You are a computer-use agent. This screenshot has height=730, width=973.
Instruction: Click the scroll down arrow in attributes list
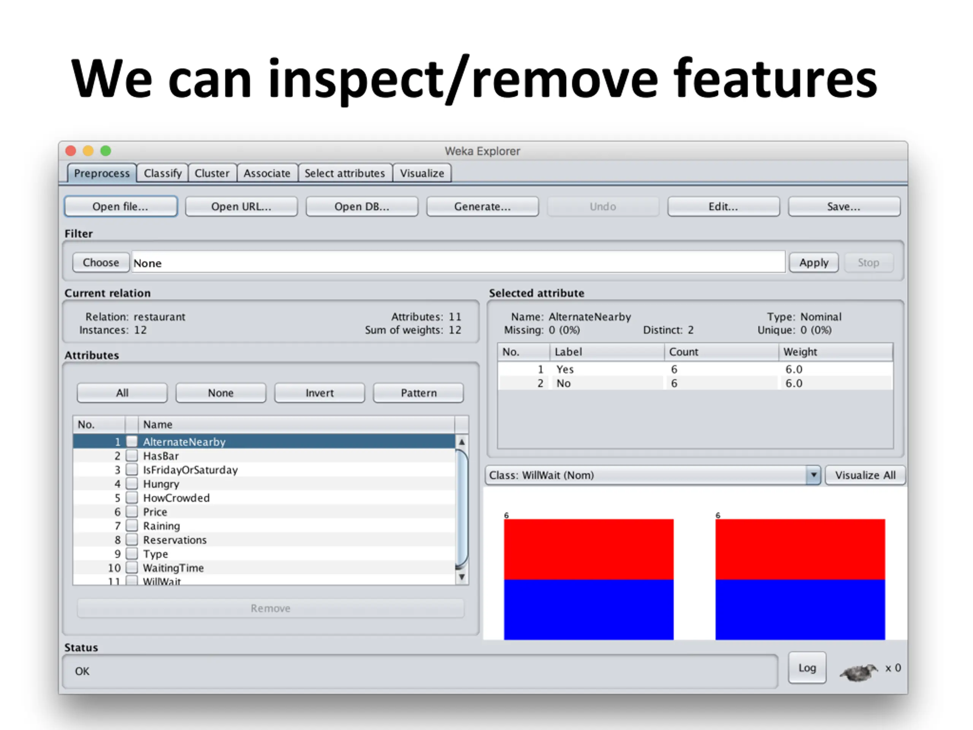(x=461, y=576)
